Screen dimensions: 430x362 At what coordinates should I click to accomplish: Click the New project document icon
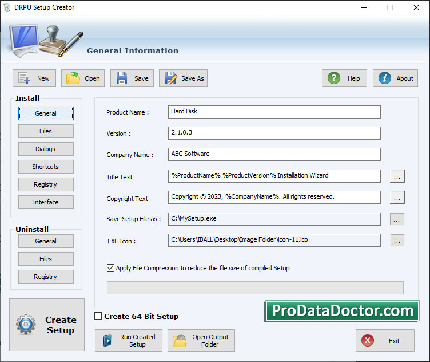(24, 78)
